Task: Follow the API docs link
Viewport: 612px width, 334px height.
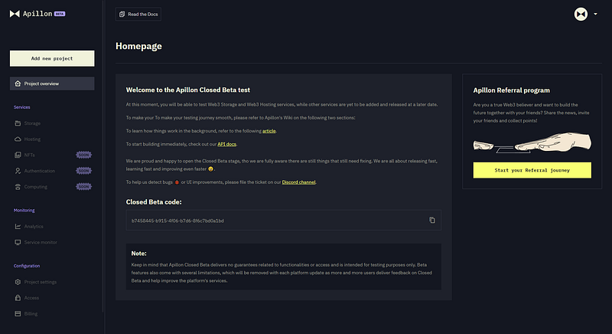Action: tap(226, 144)
